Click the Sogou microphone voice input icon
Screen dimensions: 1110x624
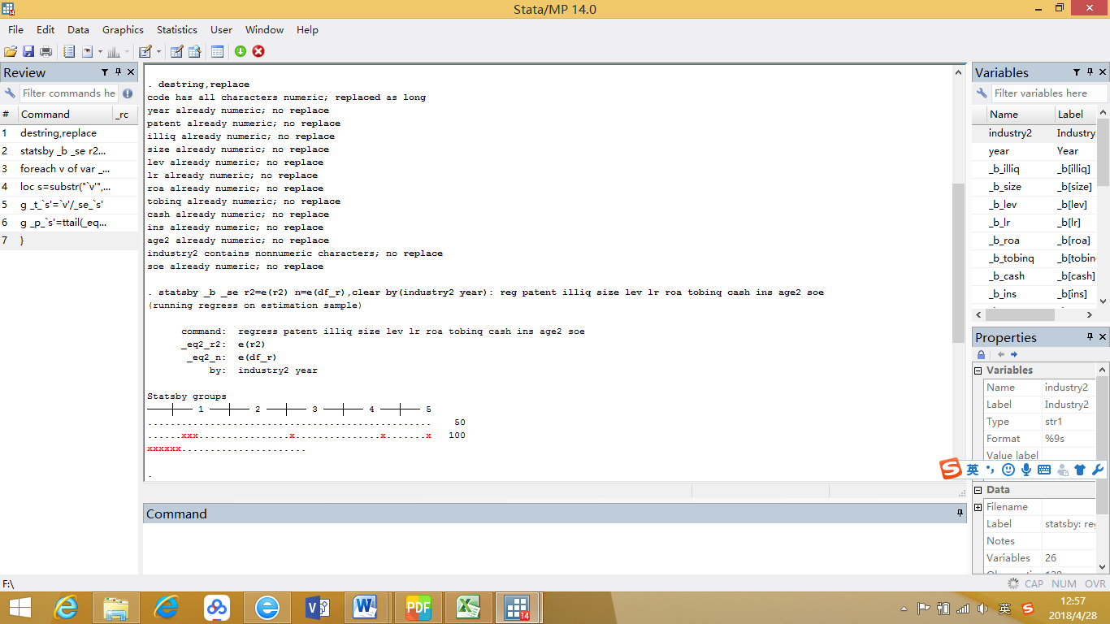point(1026,470)
